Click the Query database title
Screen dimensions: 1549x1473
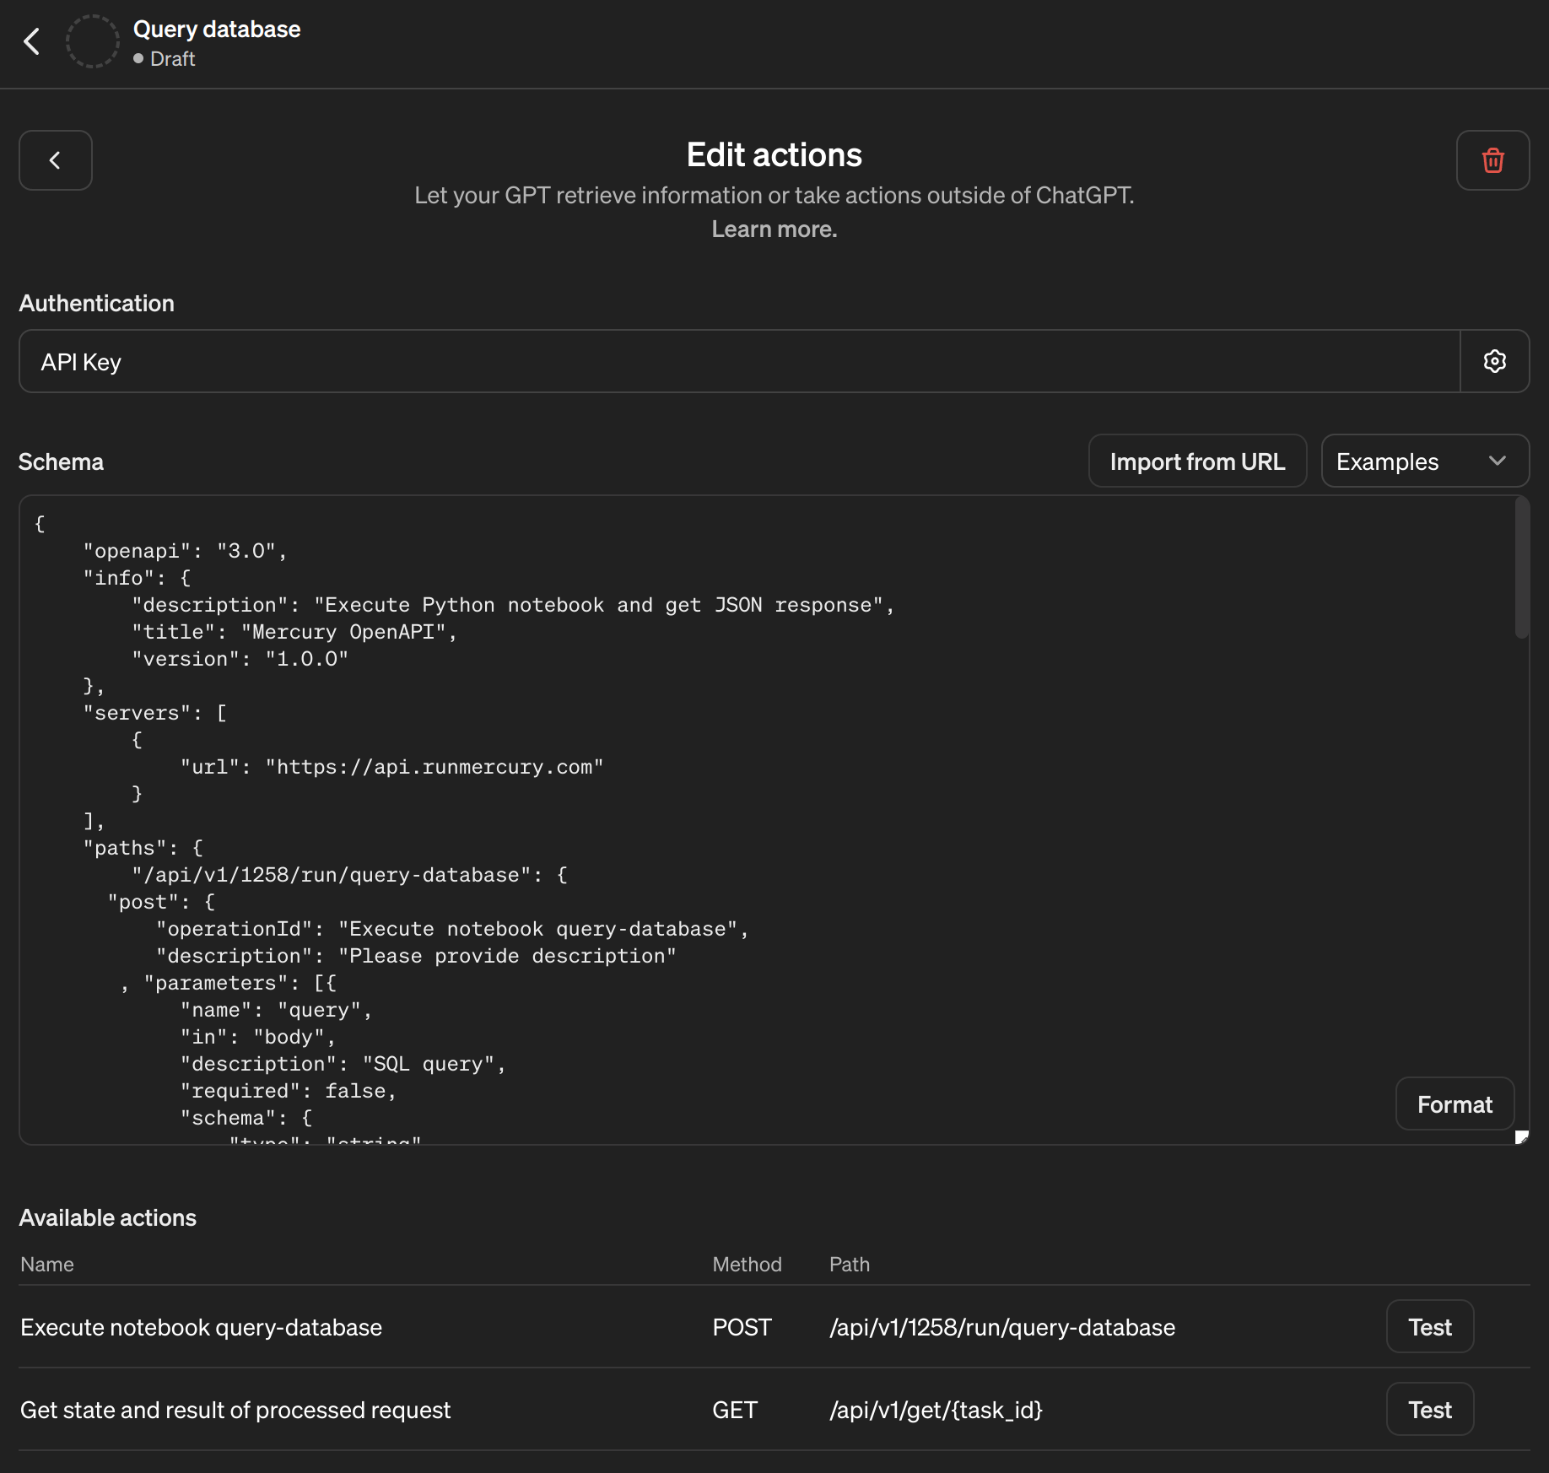coord(217,29)
